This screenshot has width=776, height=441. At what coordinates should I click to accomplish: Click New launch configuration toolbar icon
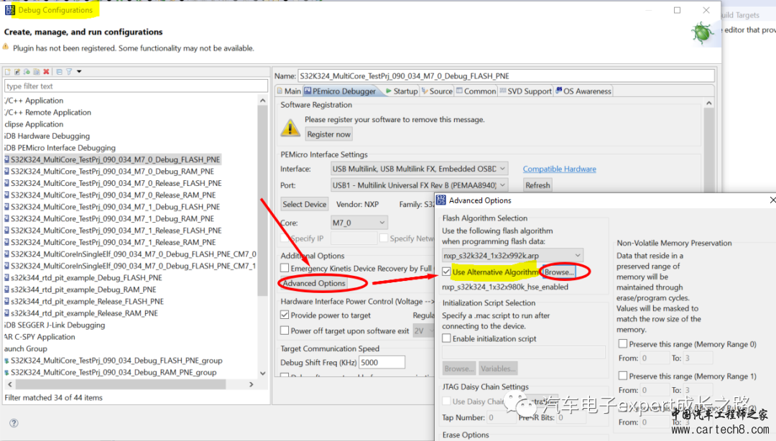click(7, 72)
